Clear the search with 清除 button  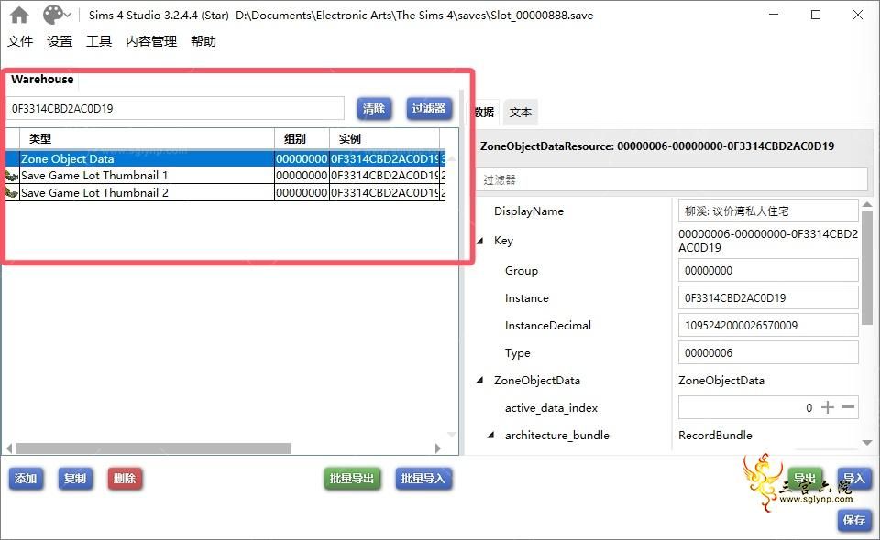374,108
